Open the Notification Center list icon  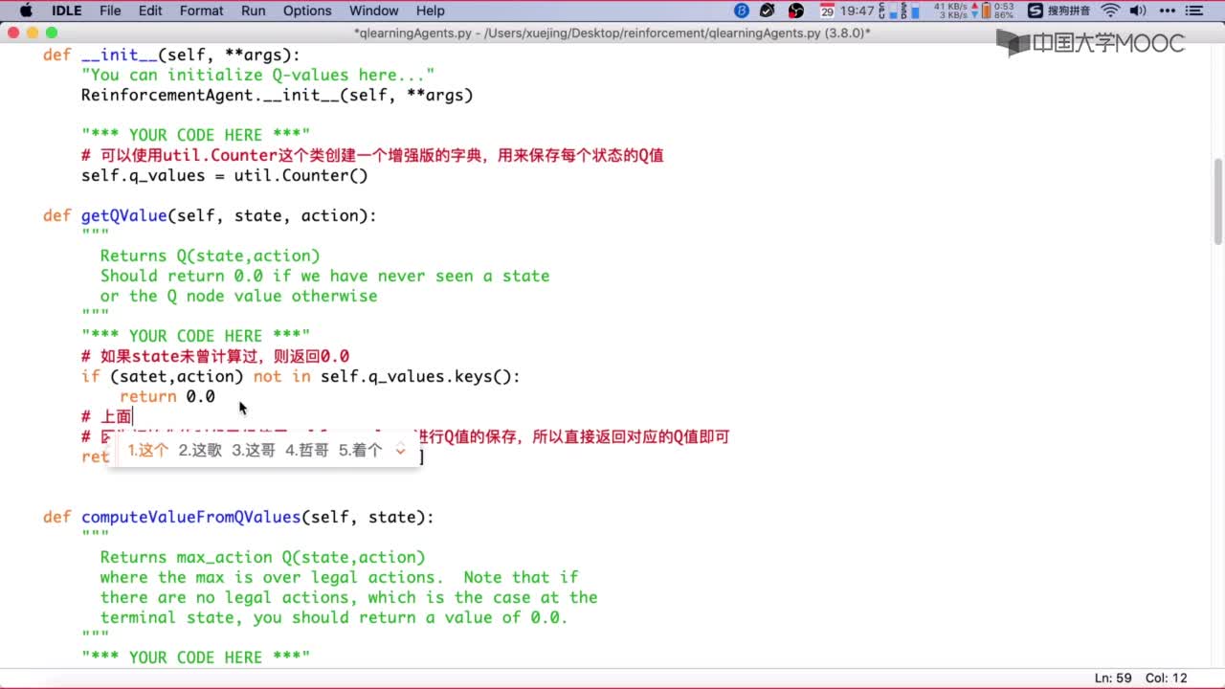click(1196, 11)
